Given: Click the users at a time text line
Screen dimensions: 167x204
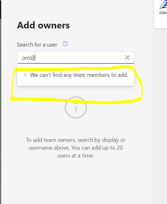Looking at the screenshot, I should click(x=76, y=156).
